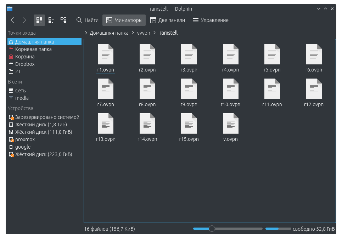342x241 pixels.
Task: Open Сеть network place
Action: [45, 91]
